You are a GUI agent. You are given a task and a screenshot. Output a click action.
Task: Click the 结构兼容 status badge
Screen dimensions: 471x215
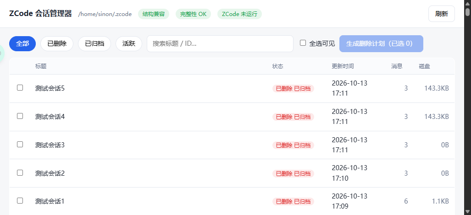pos(154,14)
